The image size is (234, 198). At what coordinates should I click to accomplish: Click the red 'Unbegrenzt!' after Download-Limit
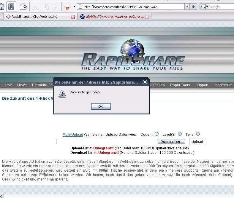108,153
